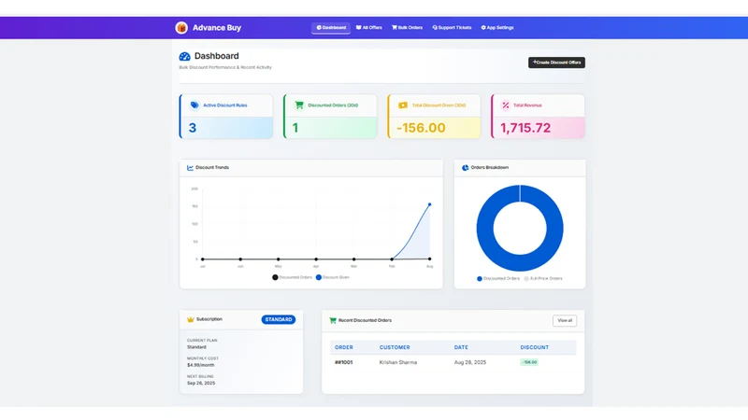The height and width of the screenshot is (420, 748).
Task: Toggle Discounted Orders legend in trends chart
Action: pos(292,277)
